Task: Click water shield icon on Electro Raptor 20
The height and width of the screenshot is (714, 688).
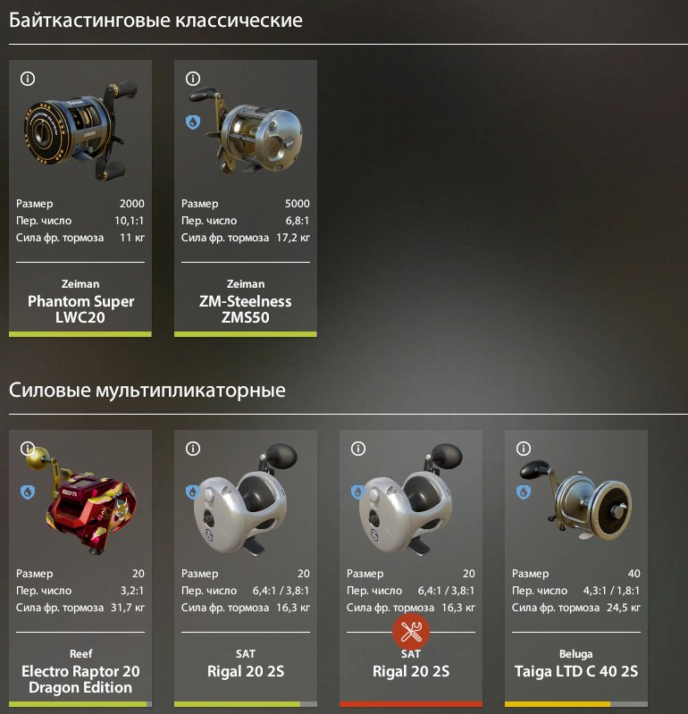Action: pos(28,491)
